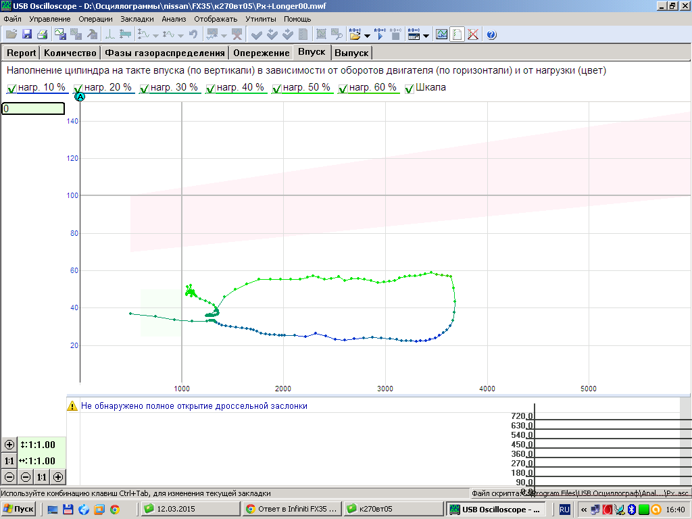Open the Управление menu
Image resolution: width=692 pixels, height=519 pixels.
click(x=50, y=19)
